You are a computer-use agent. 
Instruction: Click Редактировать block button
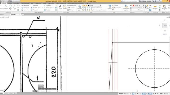pos(117,8)
